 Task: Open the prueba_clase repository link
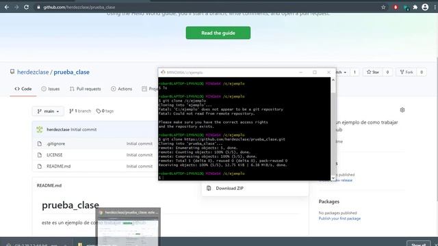[71, 72]
